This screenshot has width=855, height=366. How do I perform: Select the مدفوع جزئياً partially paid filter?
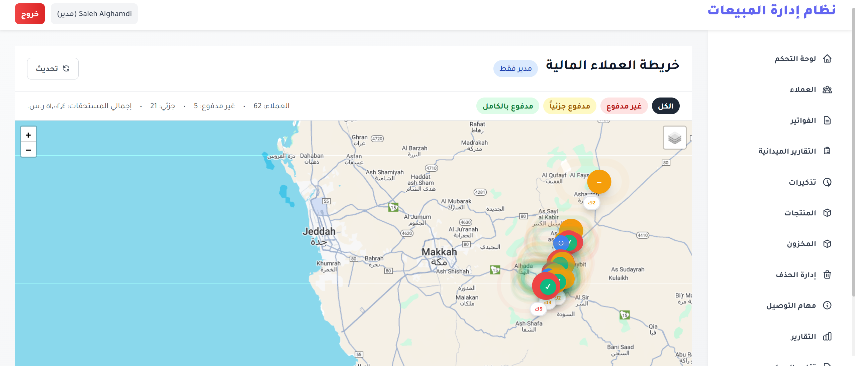pyautogui.click(x=570, y=106)
